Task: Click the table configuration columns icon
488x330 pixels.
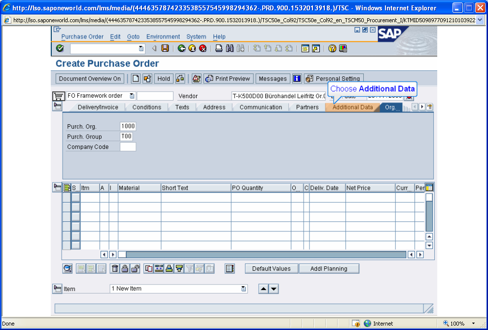Action: pyautogui.click(x=429, y=188)
